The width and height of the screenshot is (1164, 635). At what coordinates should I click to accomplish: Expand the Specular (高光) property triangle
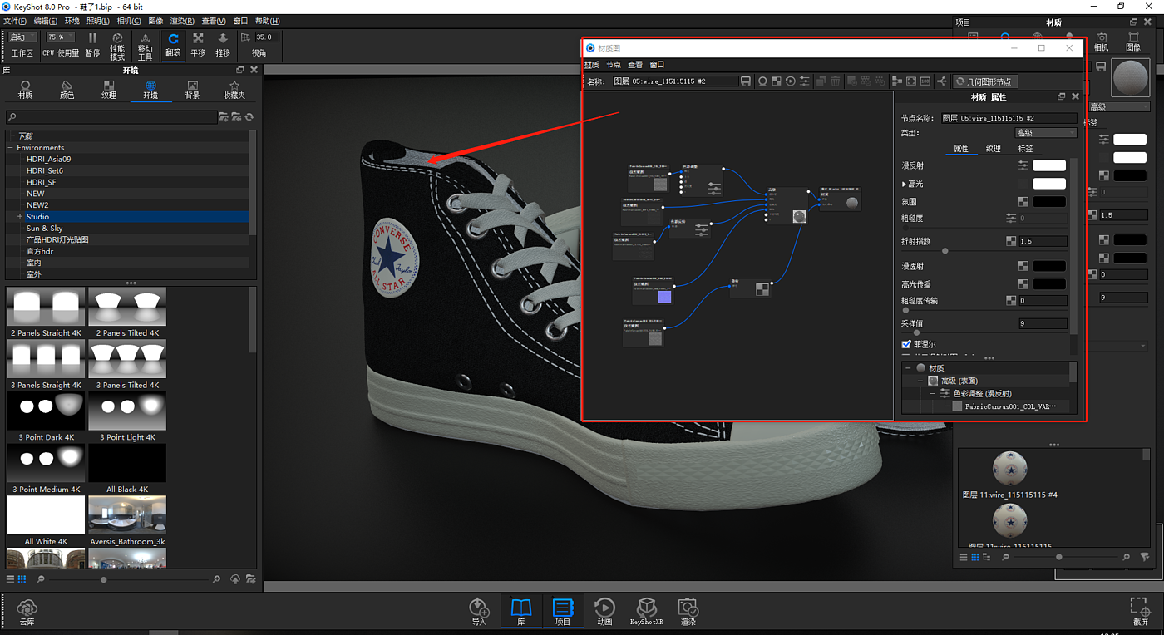tap(905, 184)
